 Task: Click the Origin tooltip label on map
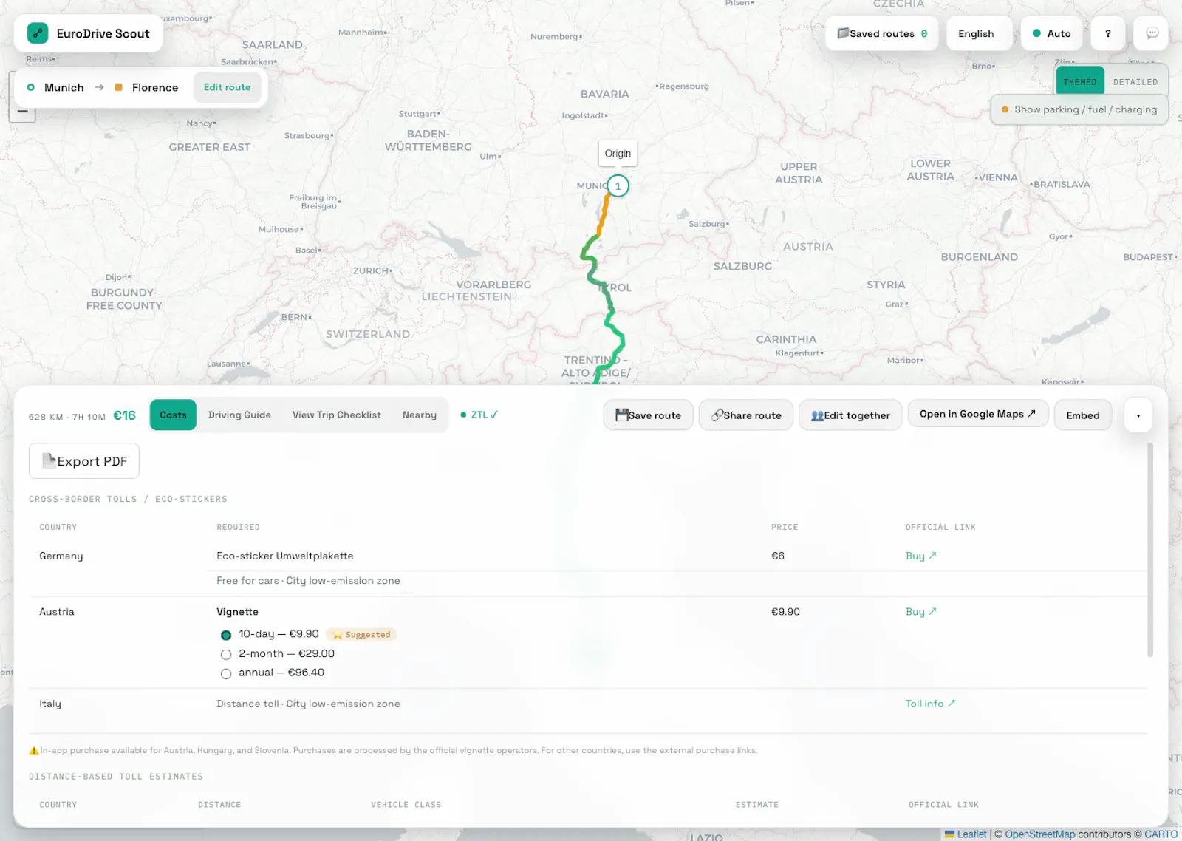(618, 154)
